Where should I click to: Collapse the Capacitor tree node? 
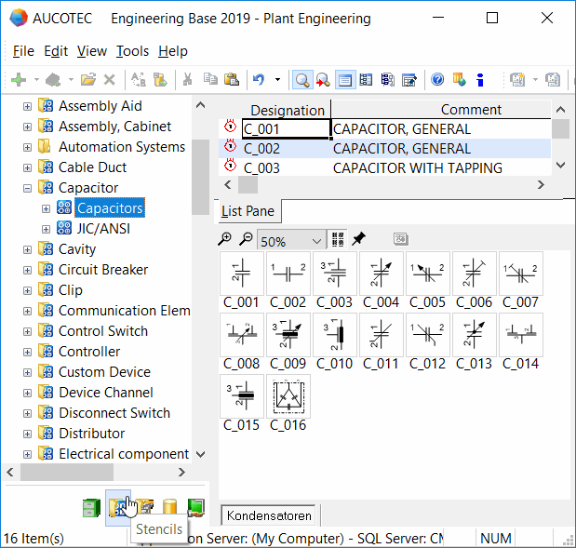click(27, 188)
